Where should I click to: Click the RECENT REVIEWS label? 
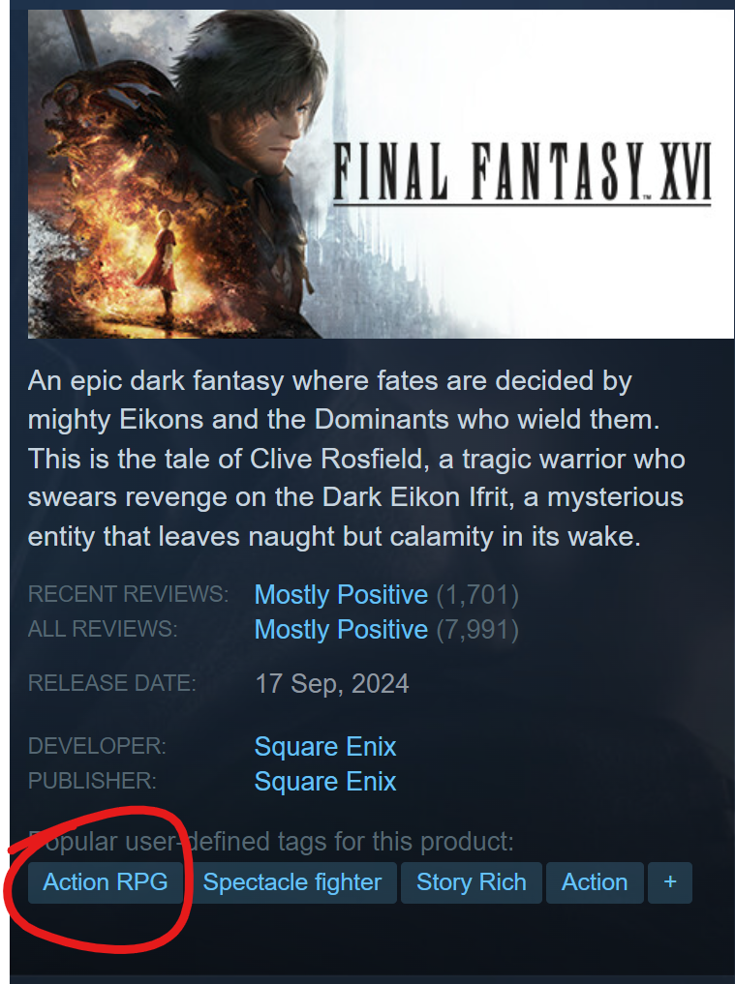[128, 594]
